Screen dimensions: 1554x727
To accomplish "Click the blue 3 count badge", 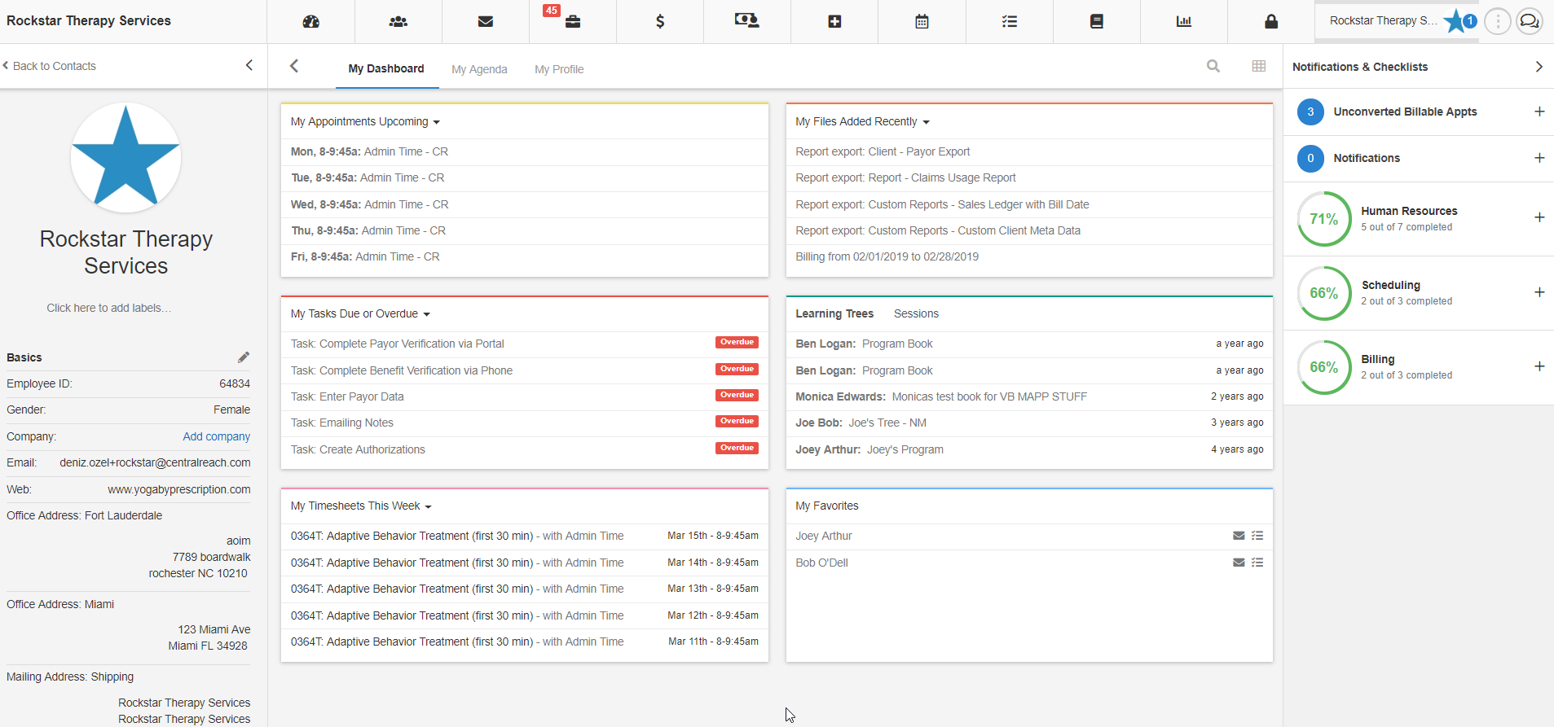I will pos(1310,112).
